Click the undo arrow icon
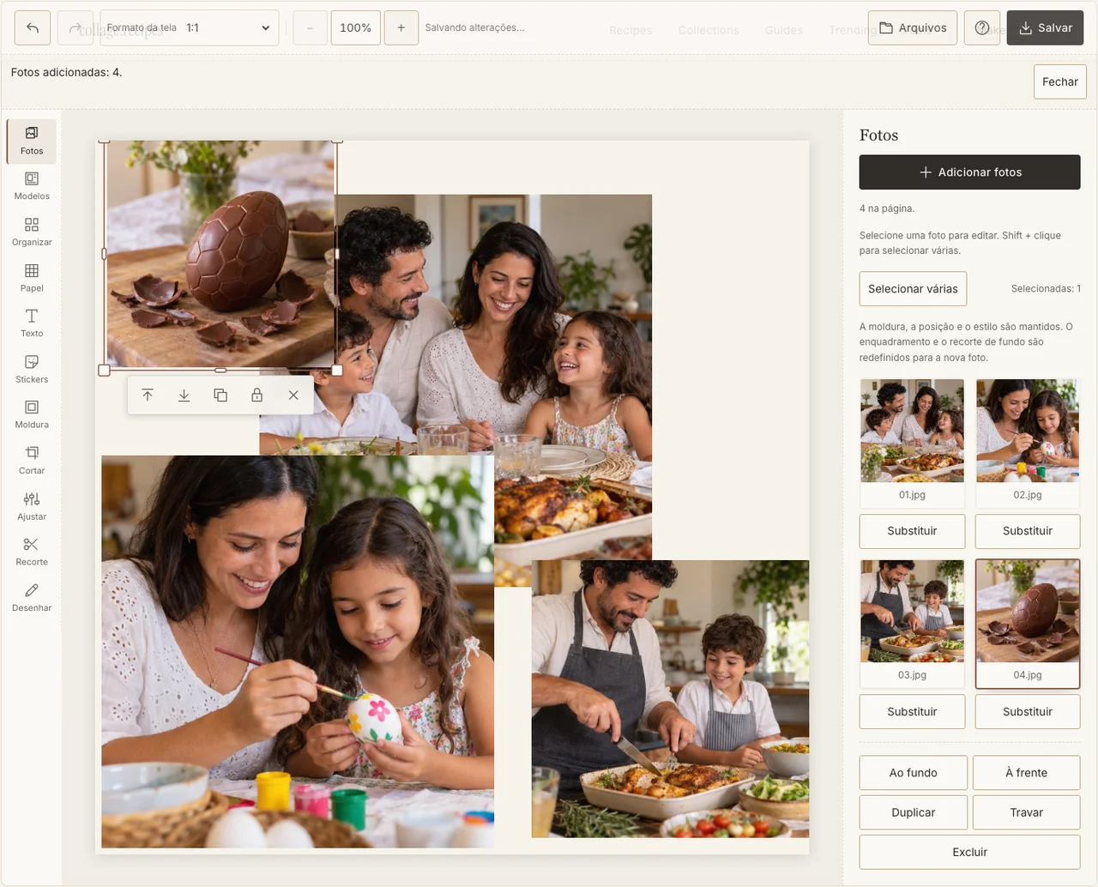Screen dimensions: 1098x887 33,27
